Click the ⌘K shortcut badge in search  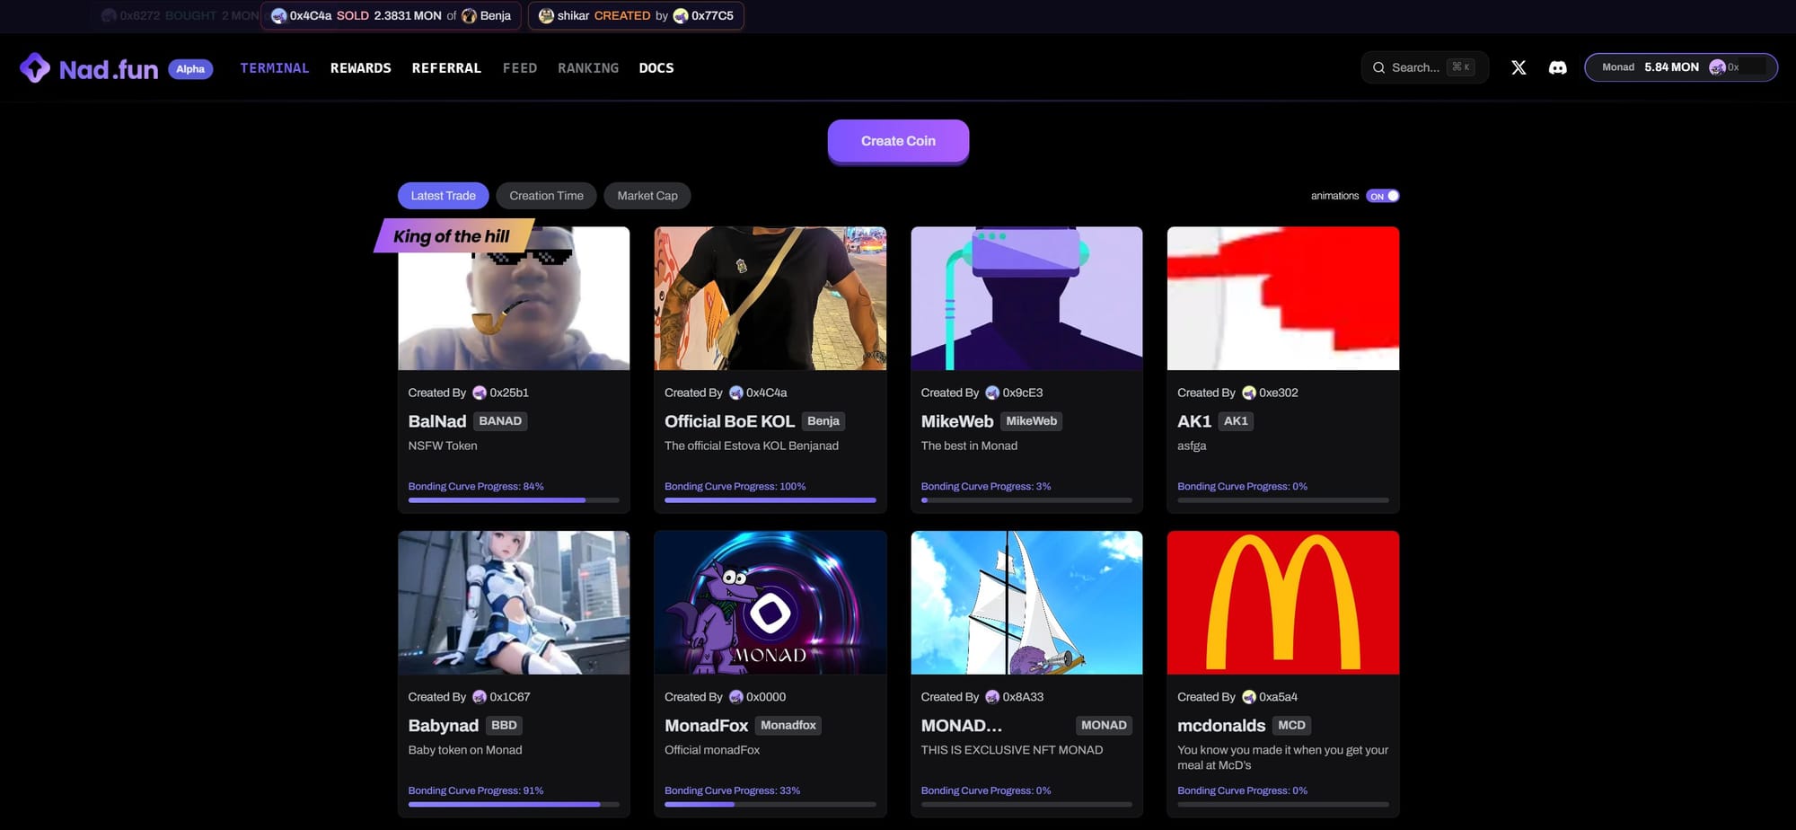pyautogui.click(x=1461, y=67)
